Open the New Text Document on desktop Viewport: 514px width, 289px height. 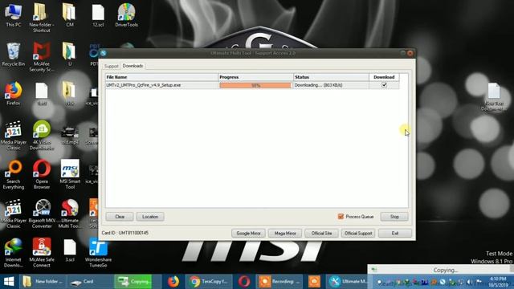(494, 96)
